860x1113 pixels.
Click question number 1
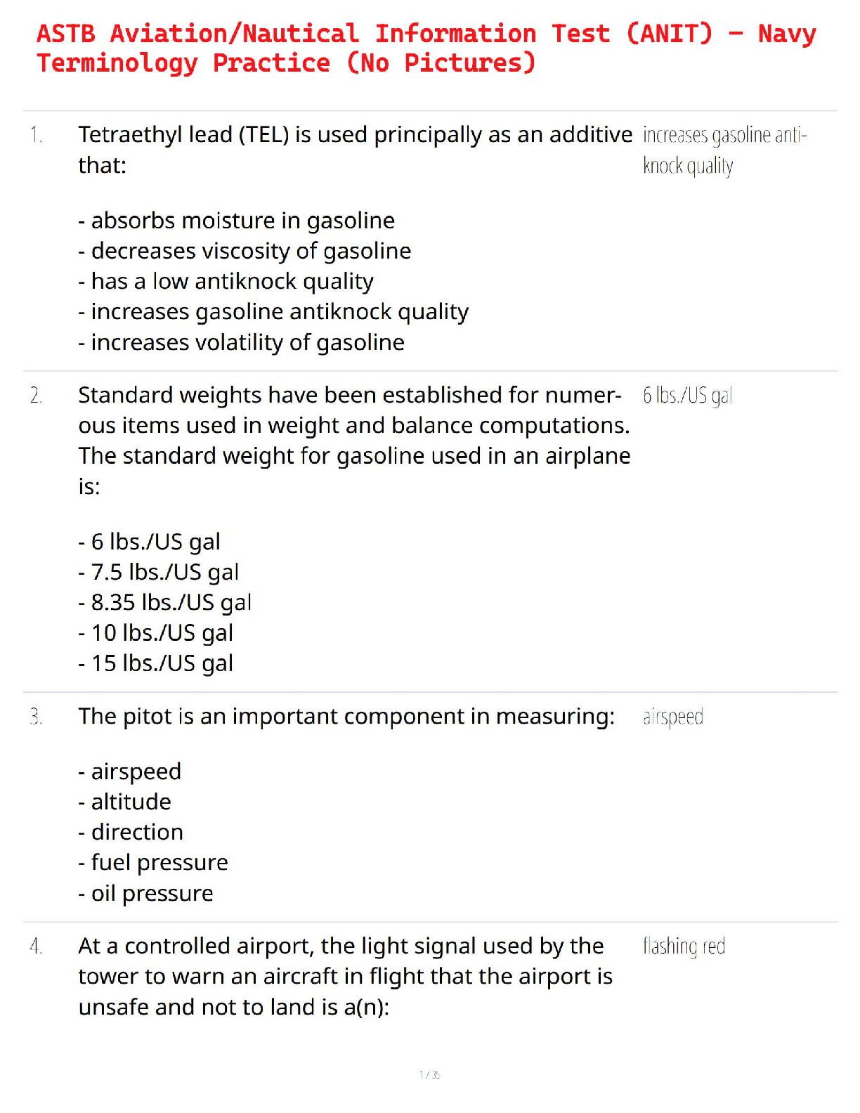pyautogui.click(x=37, y=134)
